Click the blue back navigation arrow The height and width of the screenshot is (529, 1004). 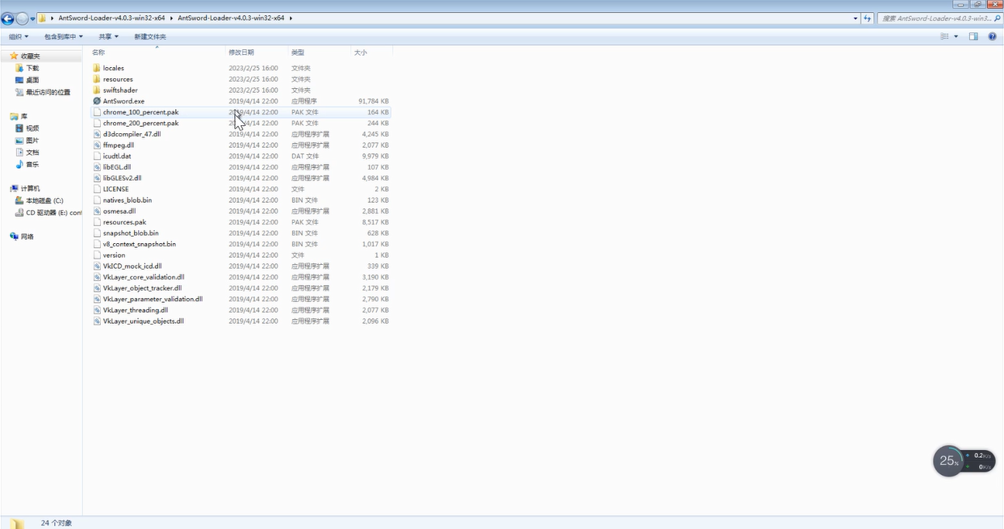point(8,19)
